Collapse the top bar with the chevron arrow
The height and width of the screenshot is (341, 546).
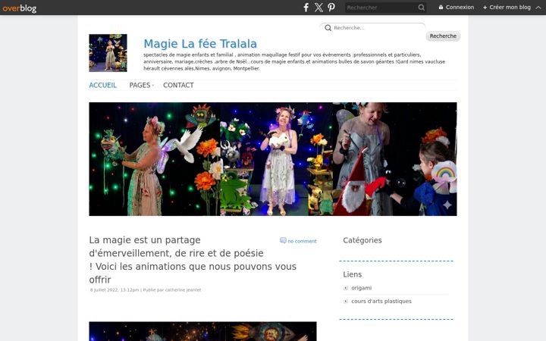coord(538,8)
